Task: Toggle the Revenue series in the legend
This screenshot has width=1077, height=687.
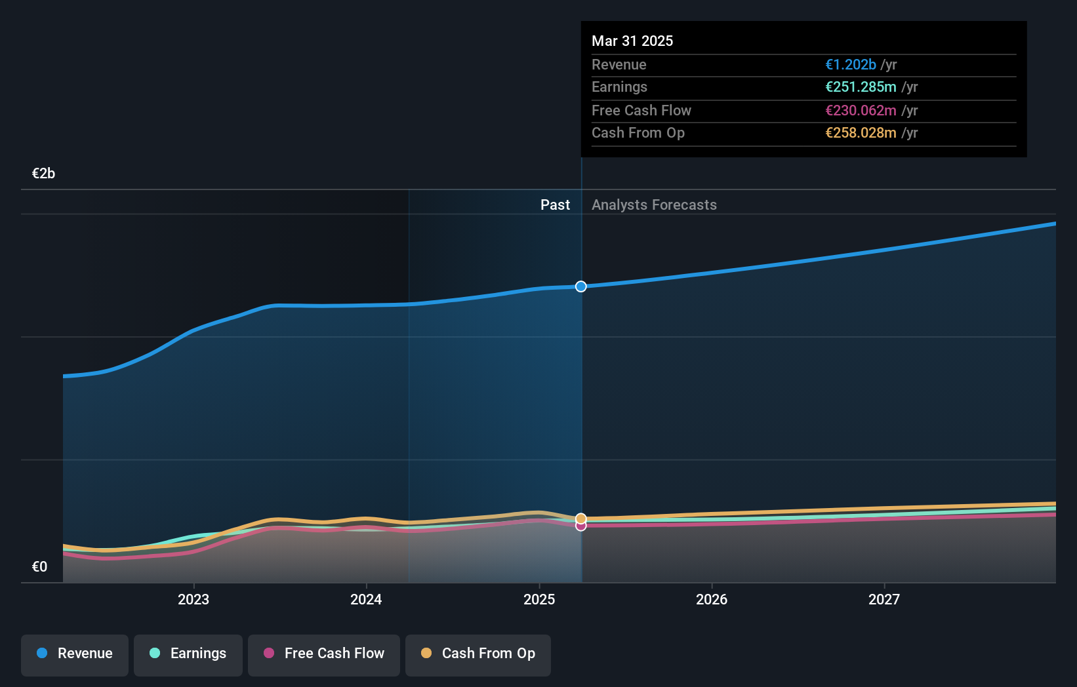Action: tap(74, 655)
